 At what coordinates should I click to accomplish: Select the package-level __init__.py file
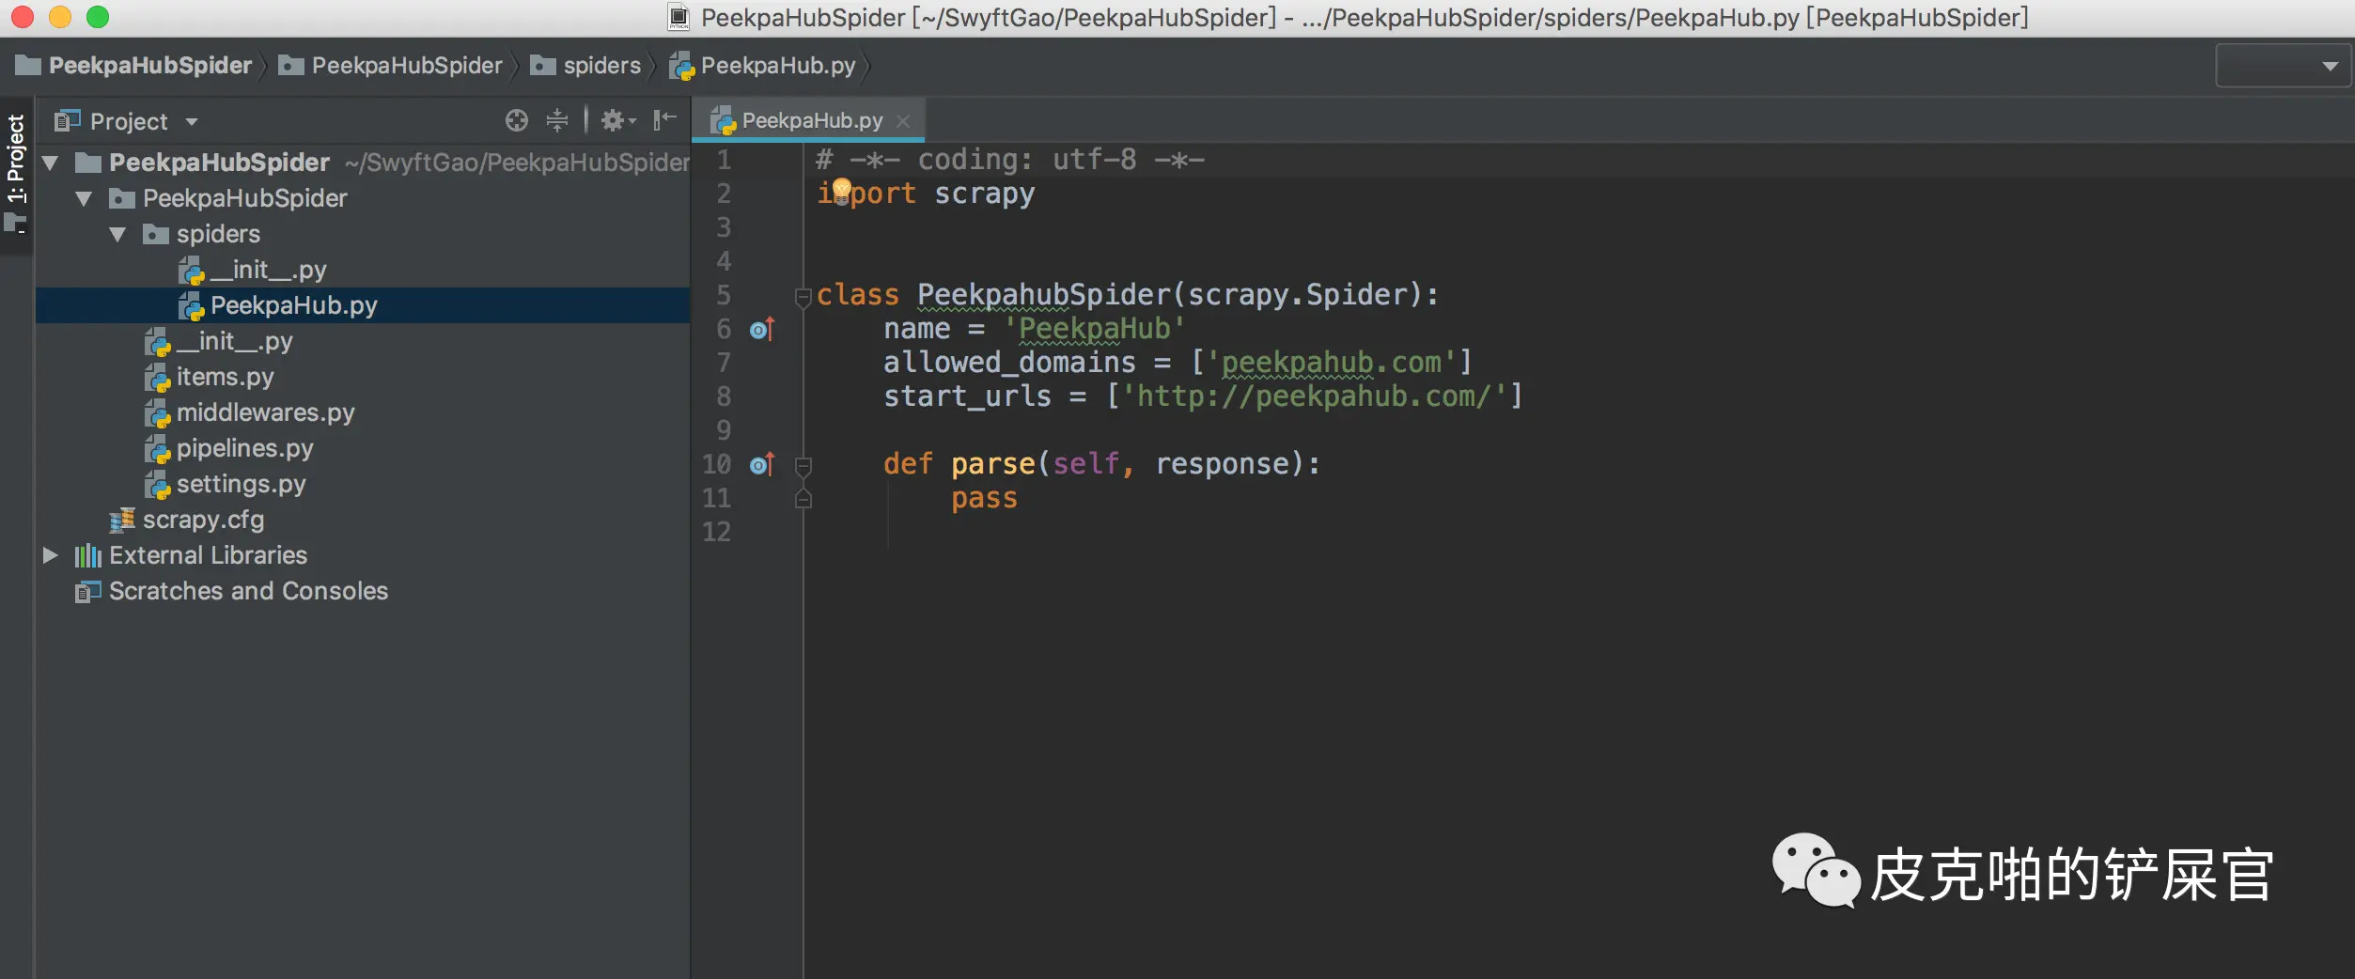coord(363,341)
